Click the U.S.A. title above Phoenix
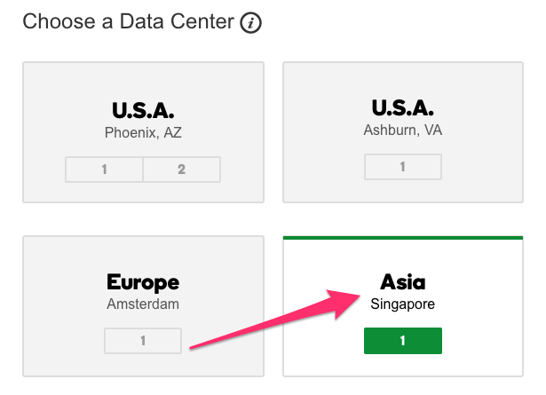Image resolution: width=546 pixels, height=395 pixels. click(x=143, y=110)
